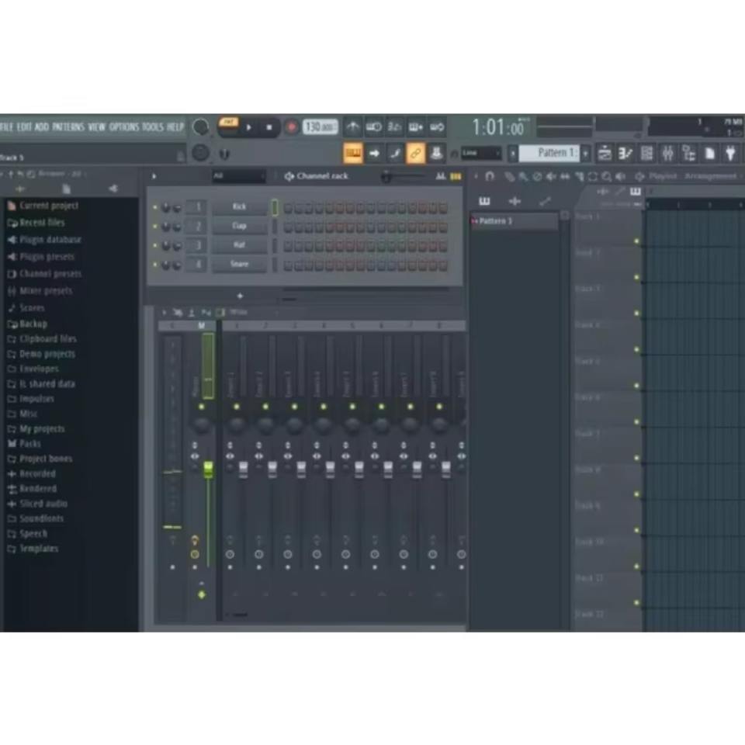The height and width of the screenshot is (745, 745).
Task: Open the Pattern 1 selector dropdown
Action: 585,154
